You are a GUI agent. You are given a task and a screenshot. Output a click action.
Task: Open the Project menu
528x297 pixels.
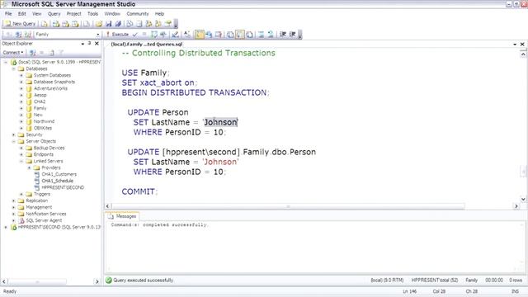(73, 14)
